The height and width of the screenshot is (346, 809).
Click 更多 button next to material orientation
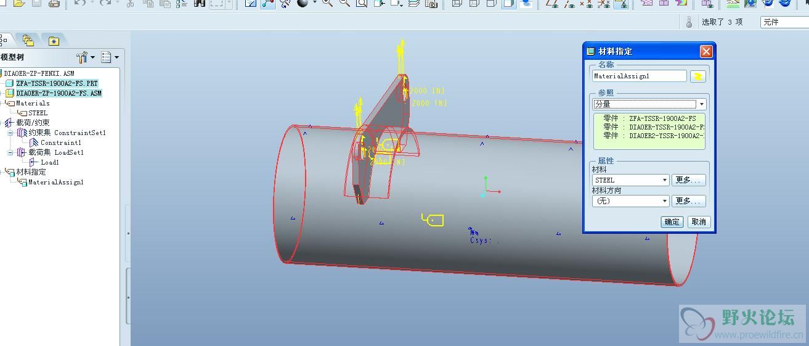point(688,201)
